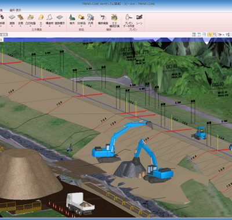Click the structure (構造物) icon
Image resolution: width=232 pixels, height=220 pixels.
click(49, 17)
